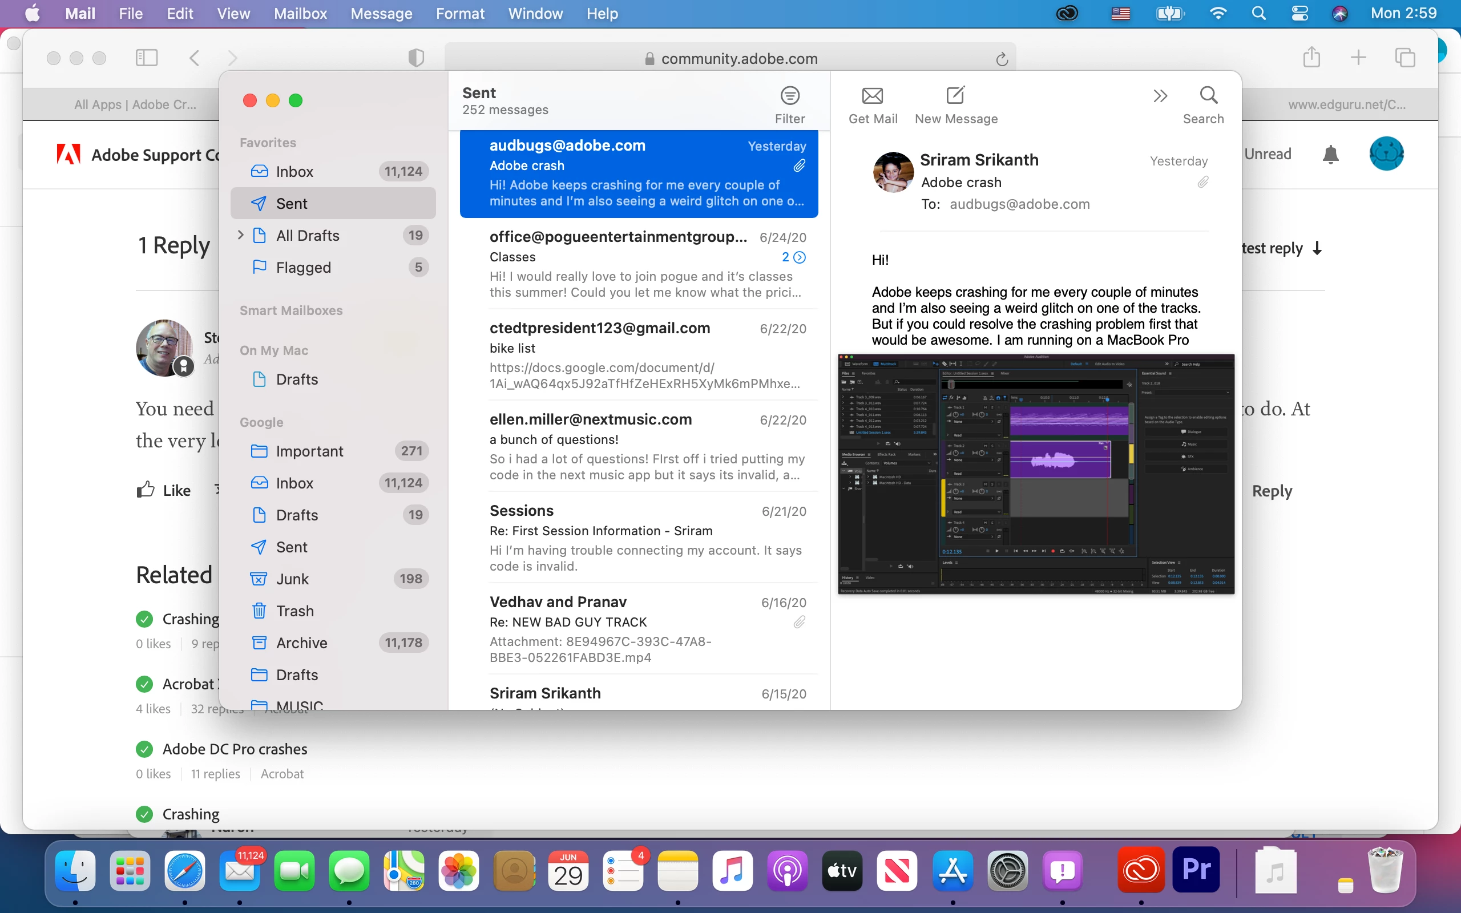1461x913 pixels.
Task: Compose with the New Message icon
Action: [955, 96]
